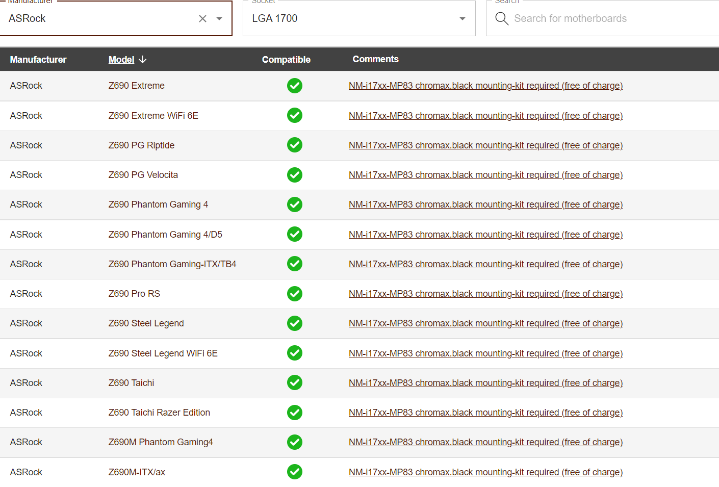Click the Compatible column header

[286, 60]
